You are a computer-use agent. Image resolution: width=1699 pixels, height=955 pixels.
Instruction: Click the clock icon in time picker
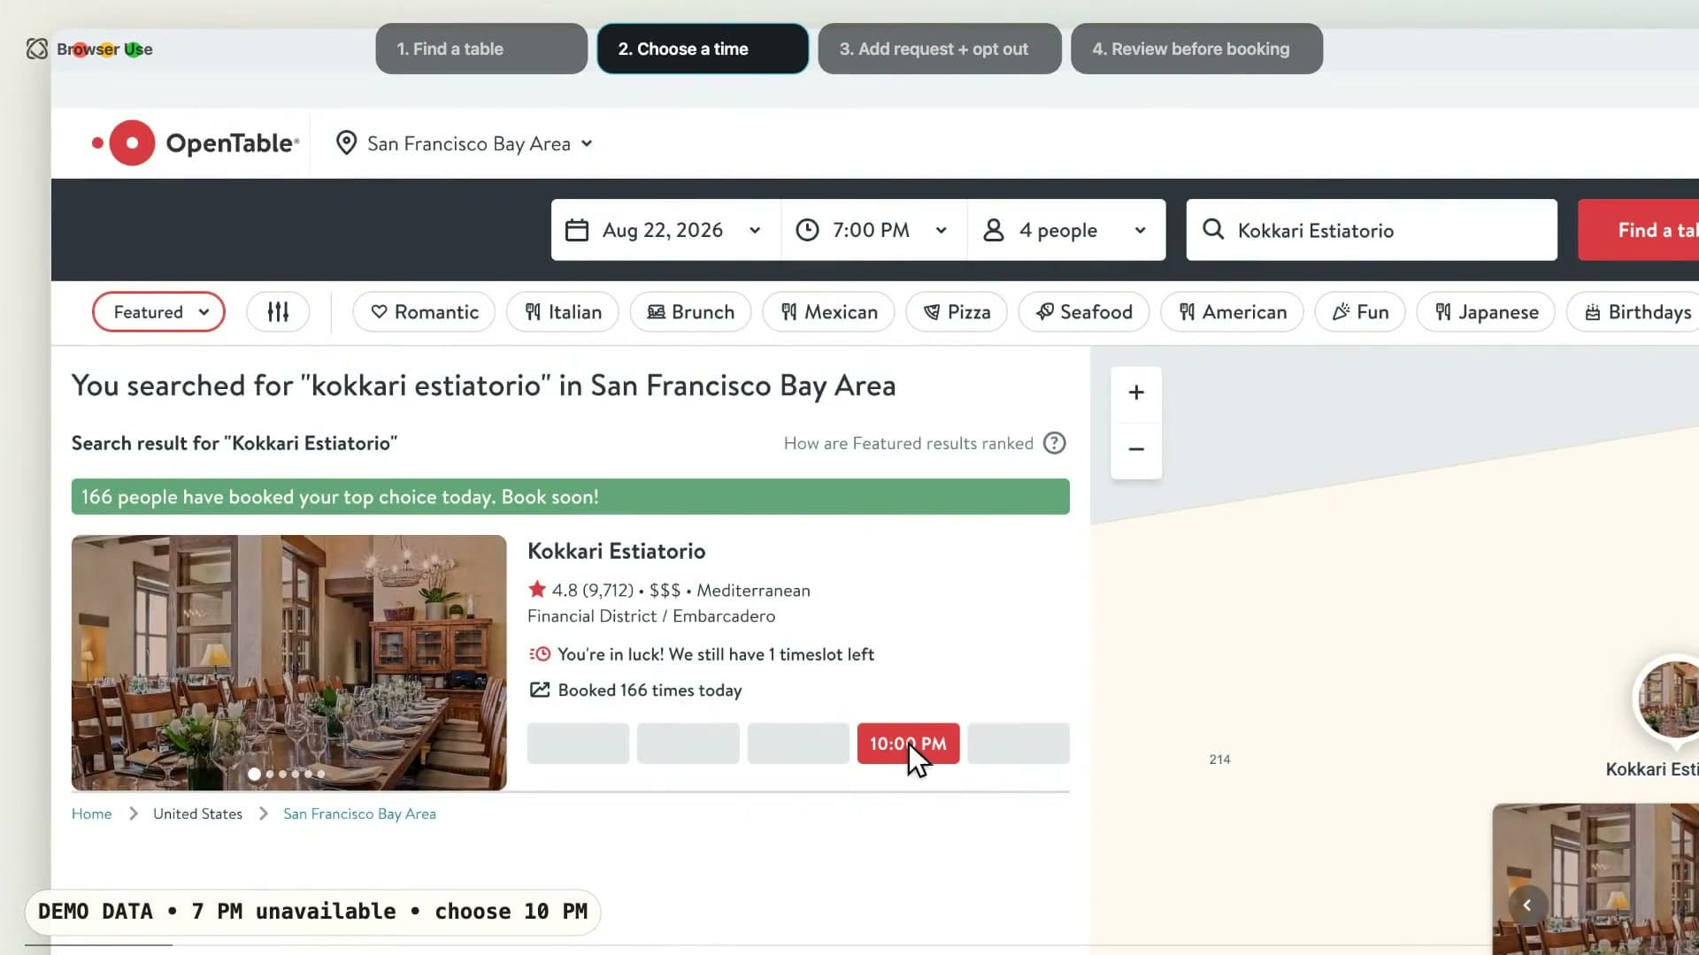807,230
